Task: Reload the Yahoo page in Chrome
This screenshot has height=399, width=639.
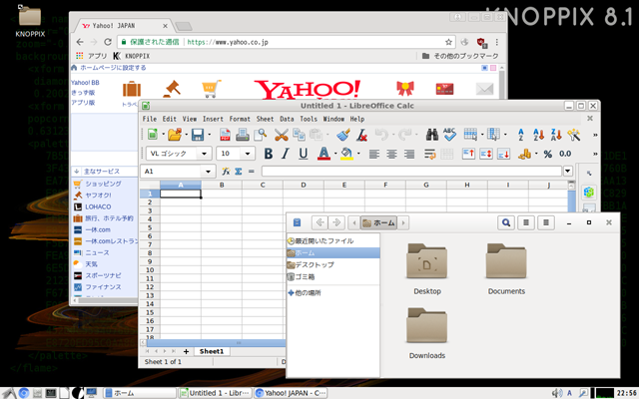Action: 108,42
